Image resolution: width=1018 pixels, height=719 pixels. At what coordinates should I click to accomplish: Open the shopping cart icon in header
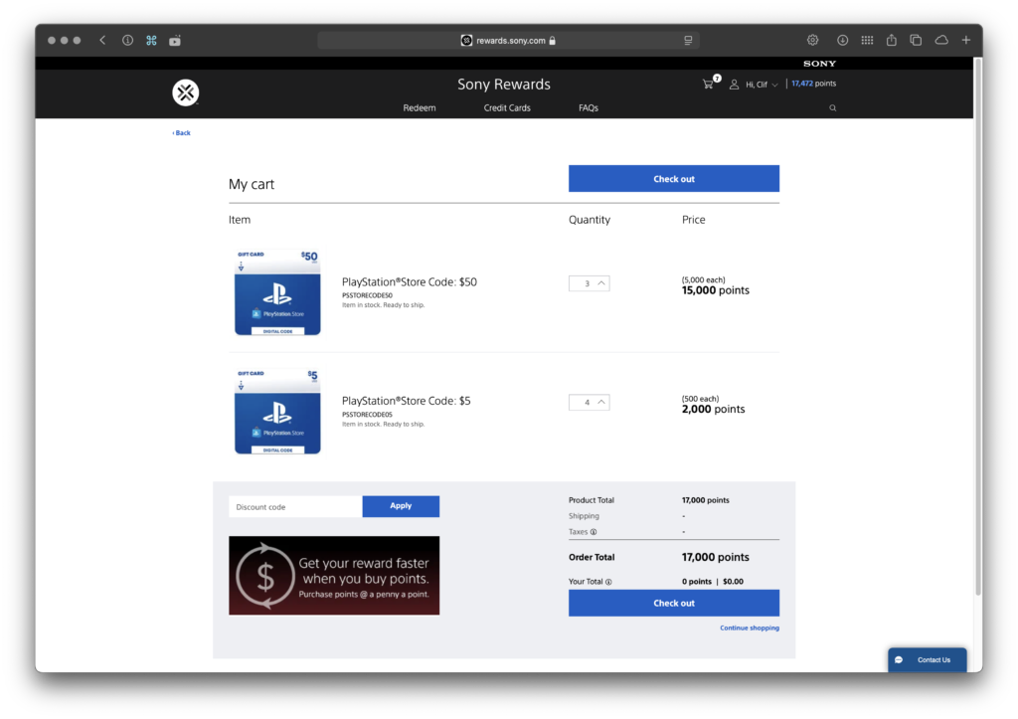pos(708,84)
